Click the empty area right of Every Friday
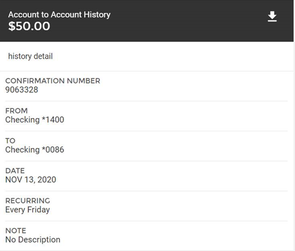Image resolution: width=295 pixels, height=251 pixels. coord(169,210)
